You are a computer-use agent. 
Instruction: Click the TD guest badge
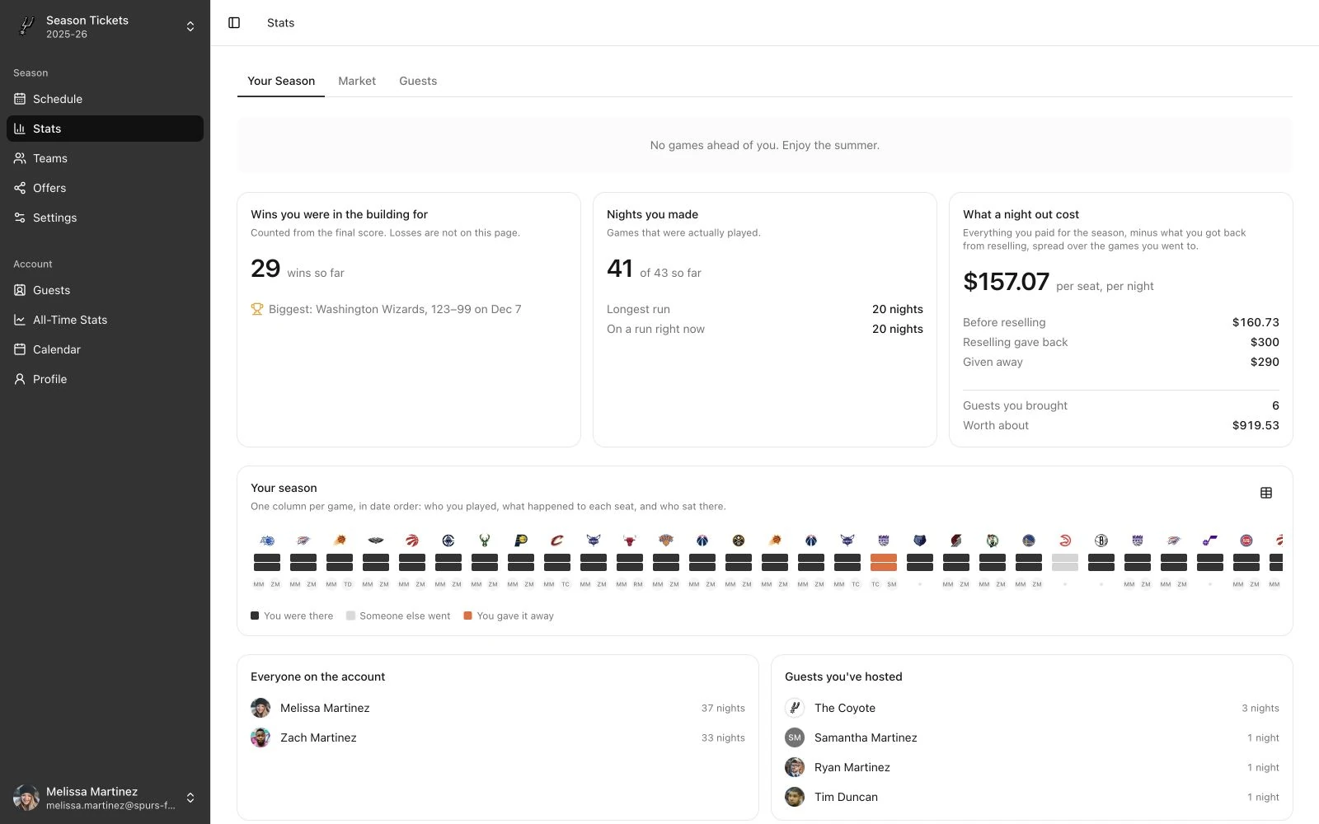tap(348, 584)
